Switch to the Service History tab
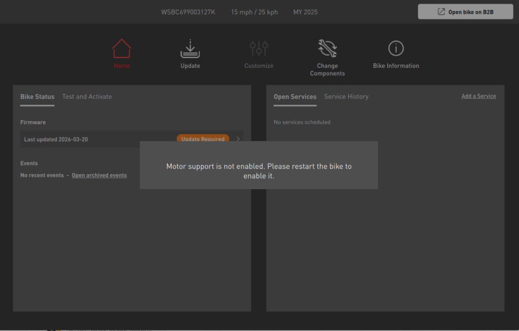Image resolution: width=519 pixels, height=331 pixels. (x=346, y=96)
